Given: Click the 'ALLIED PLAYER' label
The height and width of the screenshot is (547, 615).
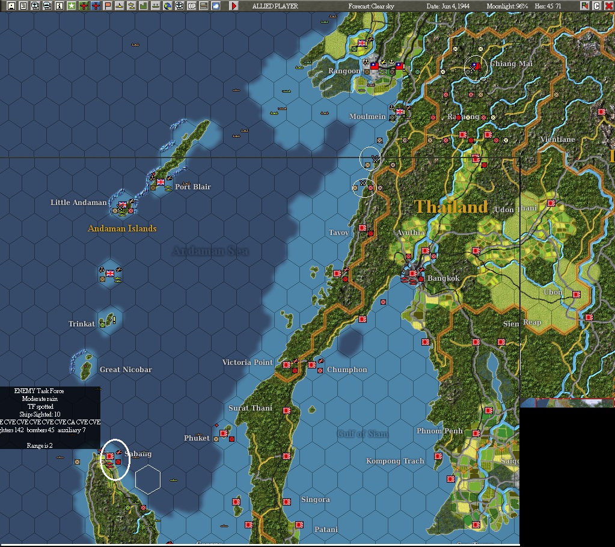Looking at the screenshot, I should click(275, 6).
